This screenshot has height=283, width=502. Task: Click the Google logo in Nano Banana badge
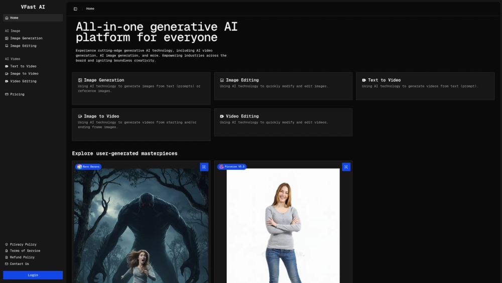point(79,167)
